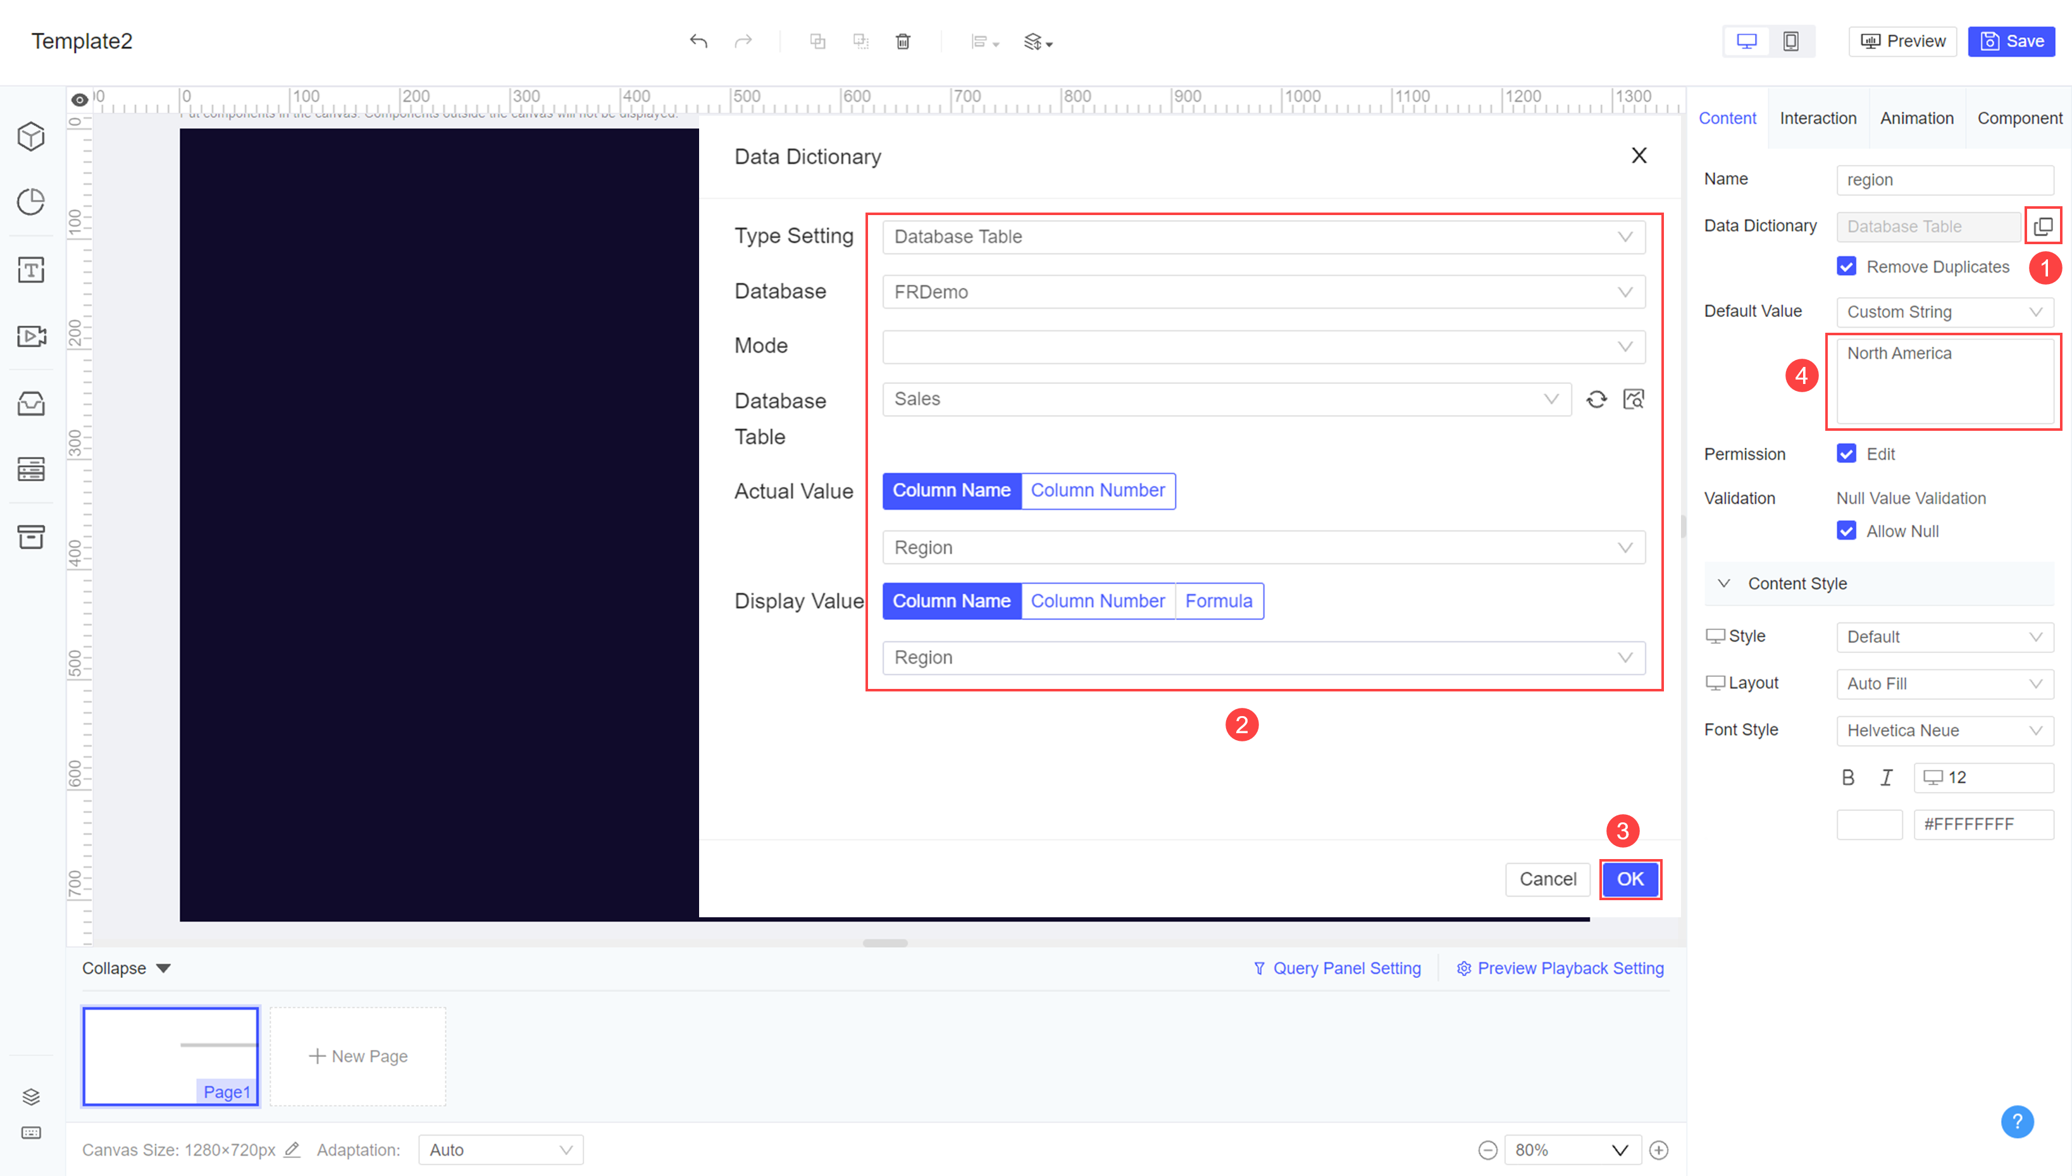The height and width of the screenshot is (1176, 2072).
Task: Uncheck Remove Duplicates checkbox
Action: (x=1846, y=266)
